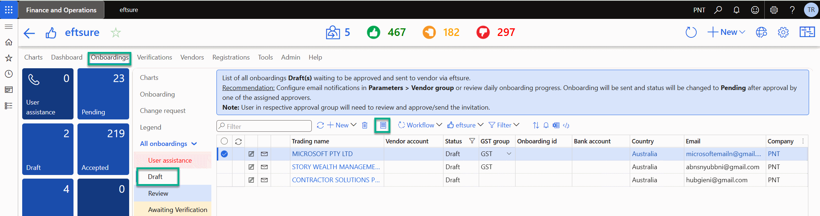820x216 pixels.
Task: Open the User assistance 0 tile
Action: pyautogui.click(x=48, y=94)
